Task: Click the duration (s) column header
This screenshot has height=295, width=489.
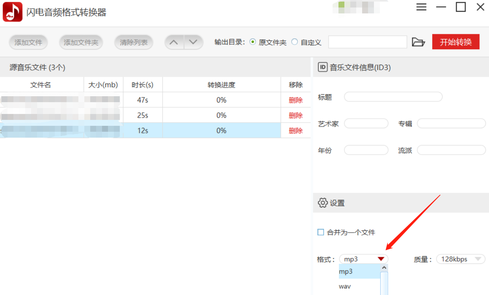Action: tap(143, 85)
